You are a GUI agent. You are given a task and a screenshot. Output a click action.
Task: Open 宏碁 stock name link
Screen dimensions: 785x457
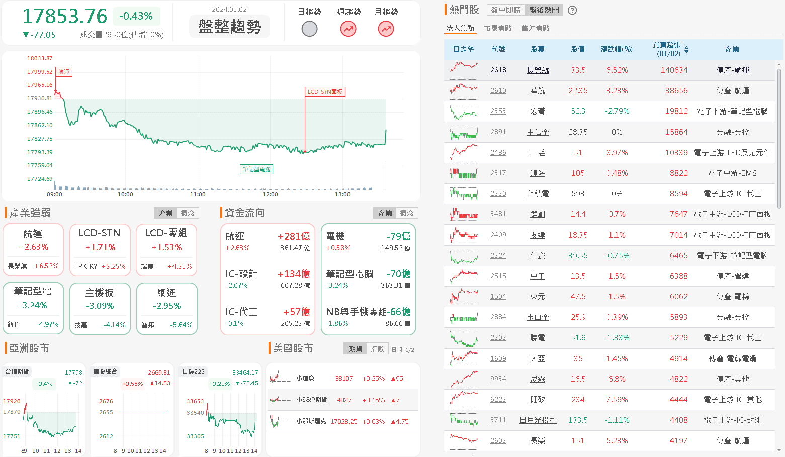[x=538, y=111]
